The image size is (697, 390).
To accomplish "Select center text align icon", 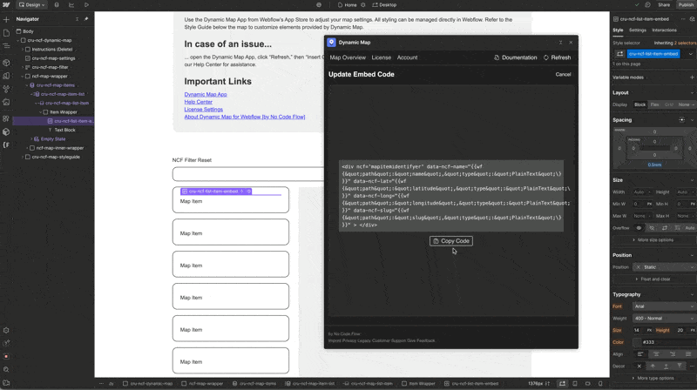I will (656, 354).
